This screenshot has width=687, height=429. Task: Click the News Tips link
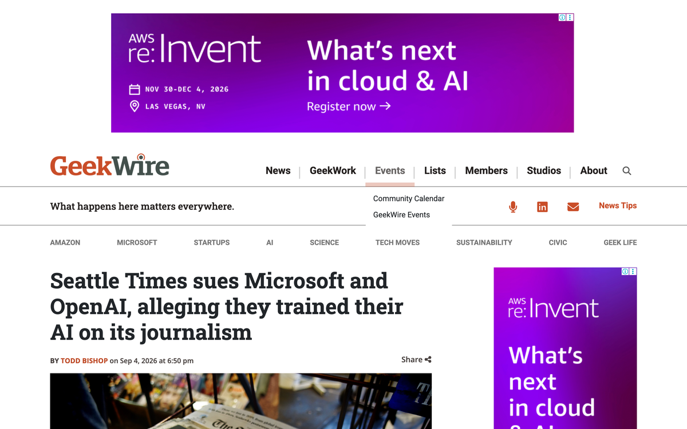618,205
